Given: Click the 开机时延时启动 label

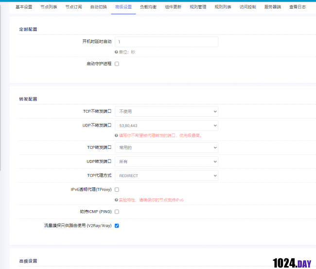Looking at the screenshot, I should [x=97, y=41].
